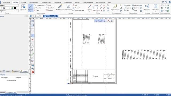
Task: Expand the Окружность dropdown arrow
Action: point(45,5)
